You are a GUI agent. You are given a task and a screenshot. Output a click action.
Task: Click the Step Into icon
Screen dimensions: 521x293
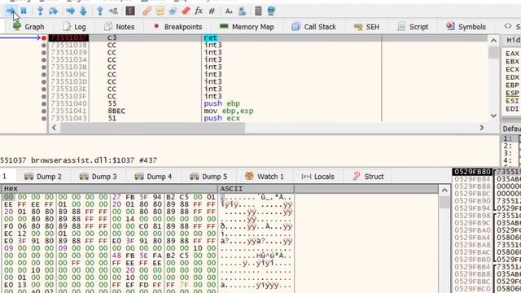point(40,11)
